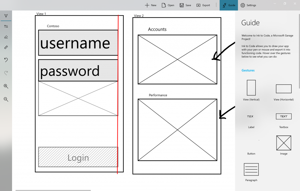This screenshot has width=300, height=191.
Task: Undo the last stroke
Action: coord(6,60)
